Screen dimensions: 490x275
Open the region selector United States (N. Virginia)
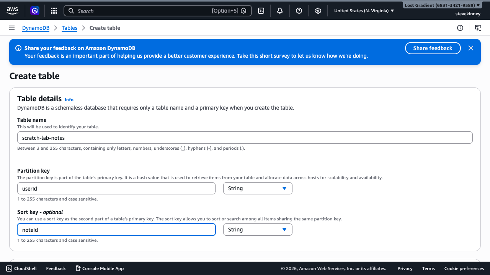364,11
